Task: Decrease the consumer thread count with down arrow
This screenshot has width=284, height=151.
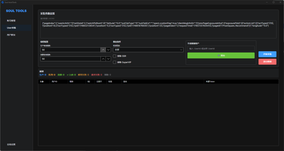Action: click(x=108, y=59)
